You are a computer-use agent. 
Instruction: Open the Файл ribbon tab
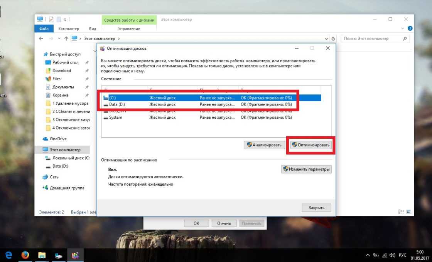click(x=44, y=29)
